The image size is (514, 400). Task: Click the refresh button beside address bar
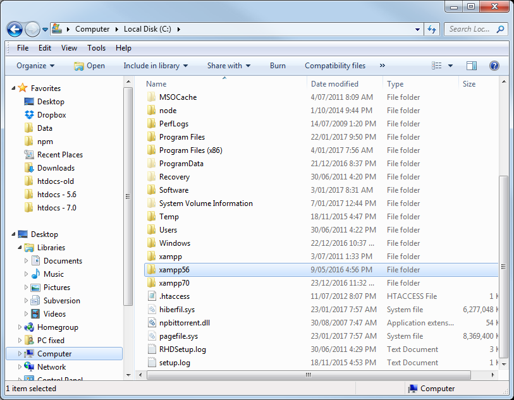pyautogui.click(x=432, y=29)
